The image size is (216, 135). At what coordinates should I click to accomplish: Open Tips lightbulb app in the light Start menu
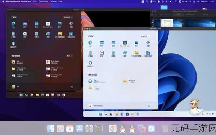(x=90, y=64)
